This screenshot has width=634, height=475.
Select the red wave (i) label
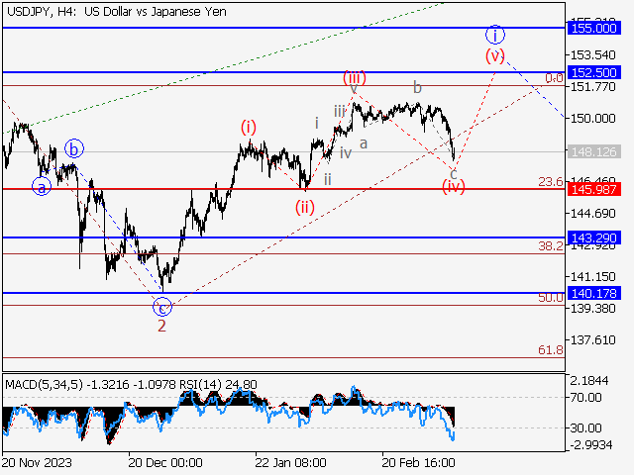point(249,128)
